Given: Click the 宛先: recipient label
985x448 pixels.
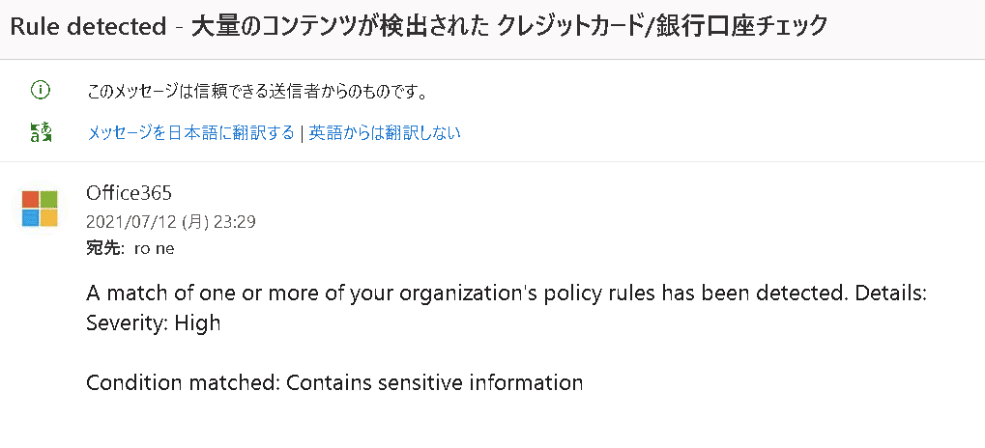Looking at the screenshot, I should pyautogui.click(x=103, y=249).
